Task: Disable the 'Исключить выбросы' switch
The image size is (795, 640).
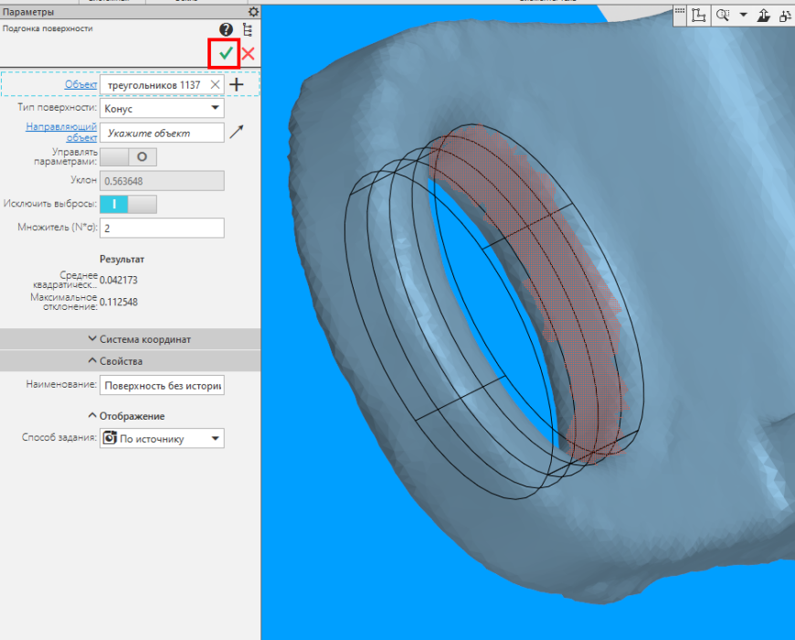Action: coord(128,204)
